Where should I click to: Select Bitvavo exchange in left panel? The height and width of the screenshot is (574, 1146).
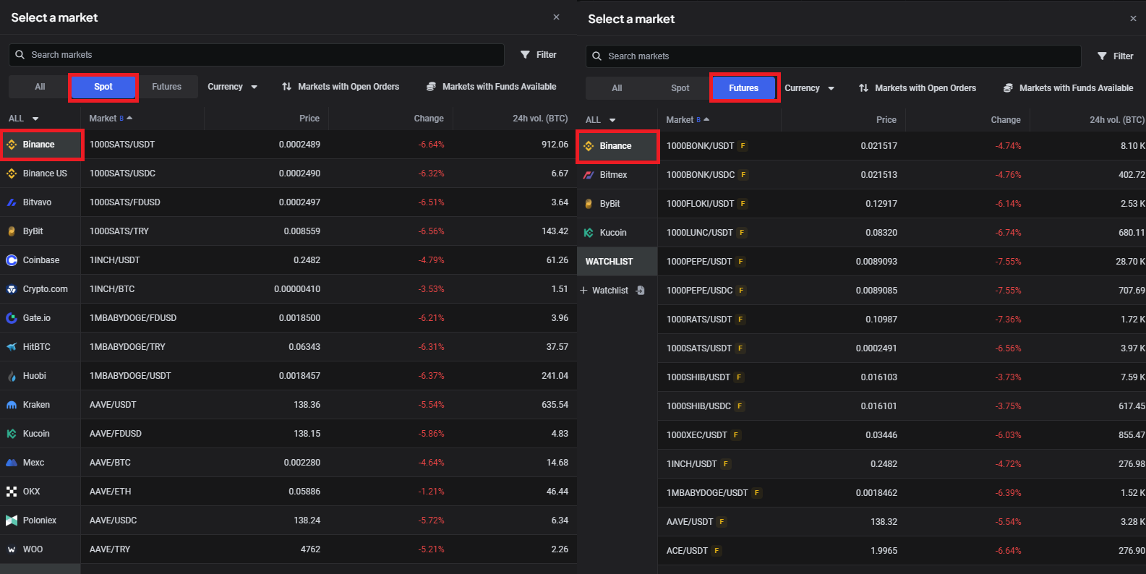click(40, 202)
